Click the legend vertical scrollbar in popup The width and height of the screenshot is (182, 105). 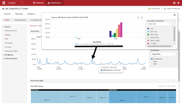(174, 34)
